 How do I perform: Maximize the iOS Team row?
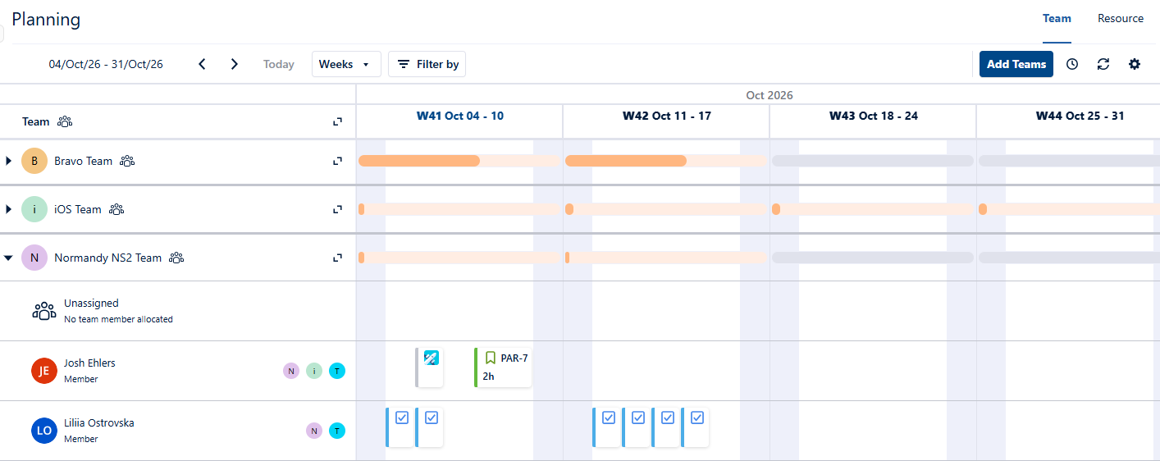[337, 209]
